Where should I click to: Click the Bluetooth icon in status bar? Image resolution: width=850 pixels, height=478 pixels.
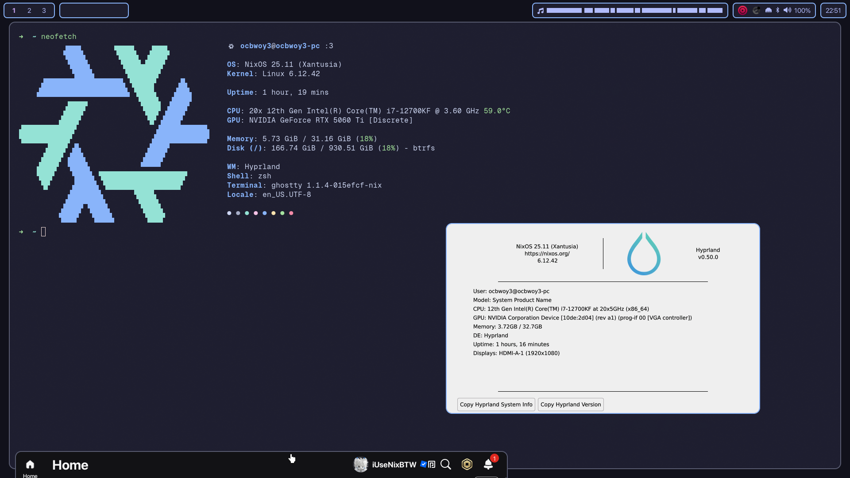(x=778, y=10)
